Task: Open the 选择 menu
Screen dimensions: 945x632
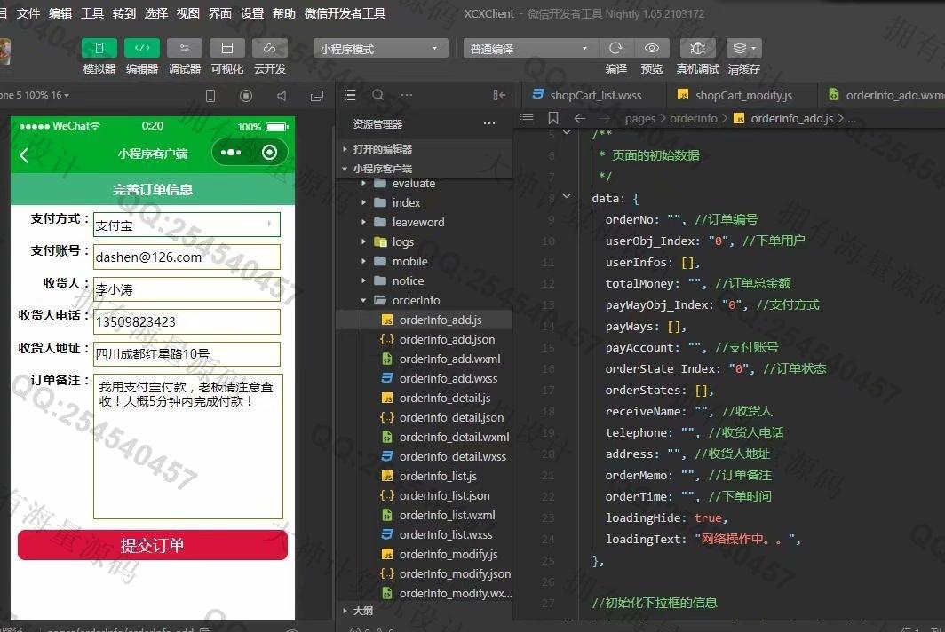Action: [156, 13]
